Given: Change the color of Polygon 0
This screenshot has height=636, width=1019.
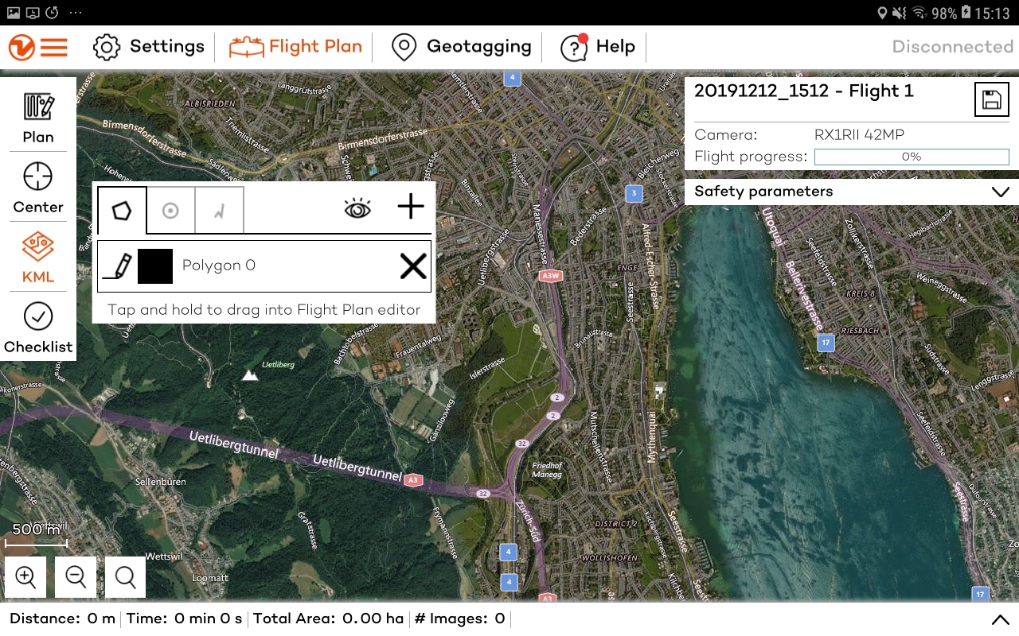Looking at the screenshot, I should point(156,266).
